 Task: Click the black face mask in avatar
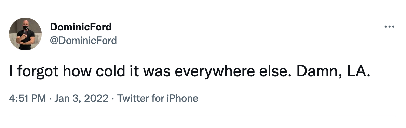26,27
